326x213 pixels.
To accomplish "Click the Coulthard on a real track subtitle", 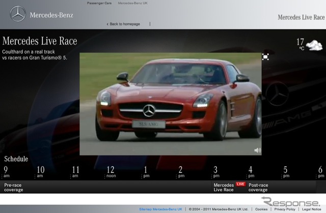I will pos(35,55).
